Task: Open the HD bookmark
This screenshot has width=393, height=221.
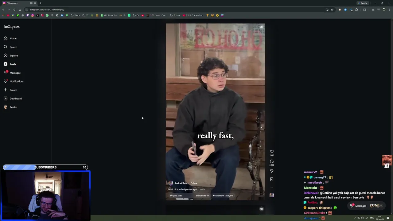Action: [123, 15]
